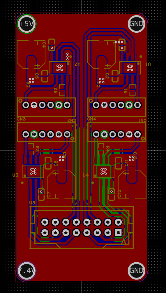Screen dimensions: 166x293
Task: Click square pin 1 of U5 header
Action: (x=118, y=233)
